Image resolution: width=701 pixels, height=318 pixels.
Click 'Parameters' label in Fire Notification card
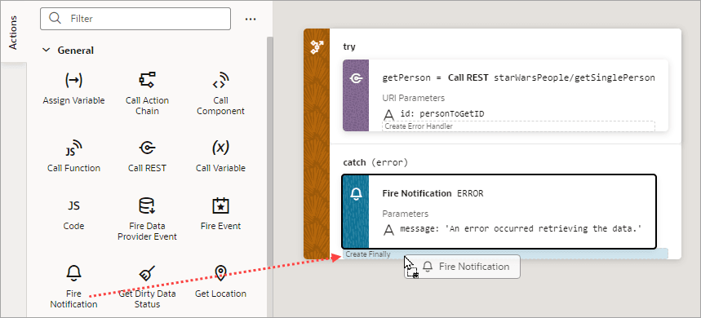(x=405, y=214)
